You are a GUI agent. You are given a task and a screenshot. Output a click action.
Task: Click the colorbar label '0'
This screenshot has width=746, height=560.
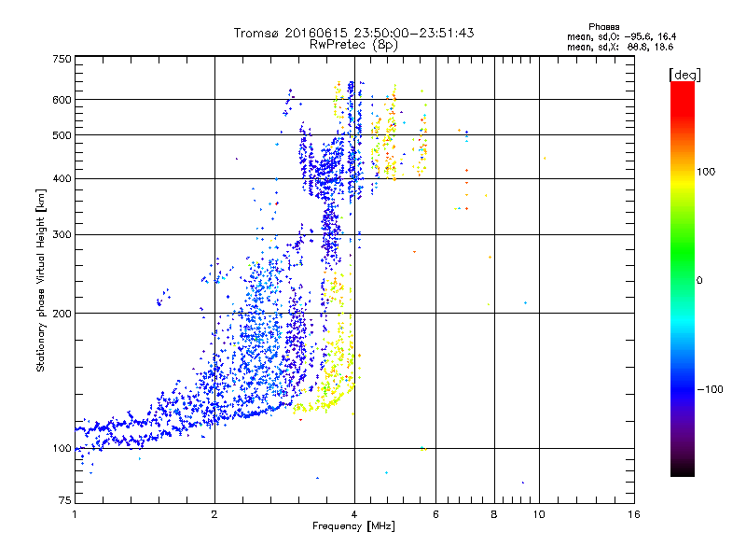click(699, 281)
